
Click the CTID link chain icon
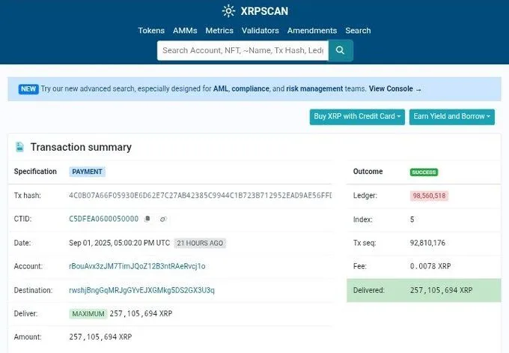pos(163,219)
